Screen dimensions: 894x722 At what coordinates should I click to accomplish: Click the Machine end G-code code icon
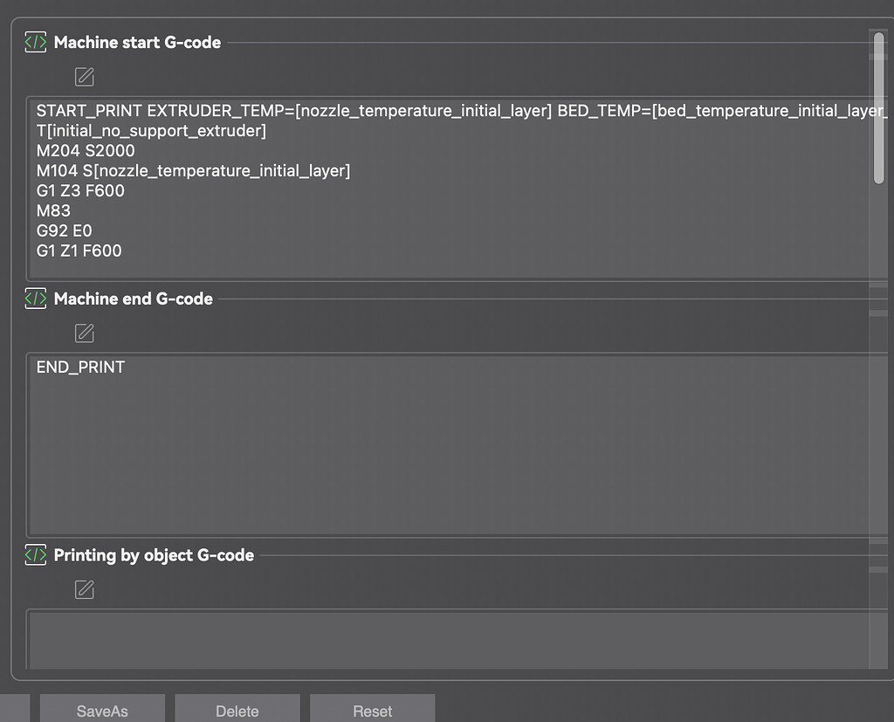pos(35,299)
